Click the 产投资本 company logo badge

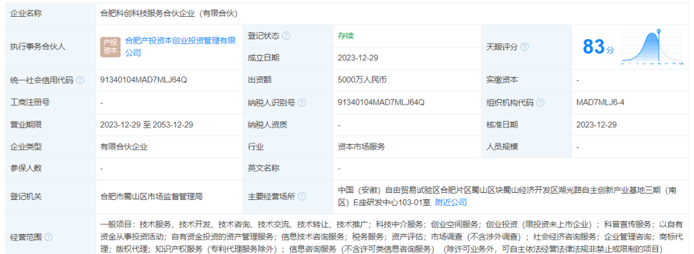[x=111, y=47]
